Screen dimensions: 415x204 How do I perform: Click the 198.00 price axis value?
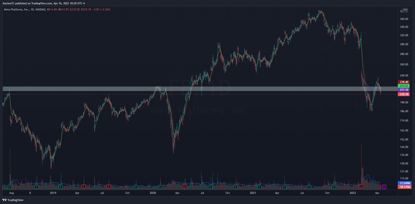click(405, 102)
